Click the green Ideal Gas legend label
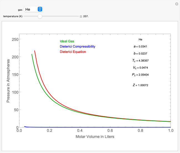Viewport: 180px width, 153px height. [67, 41]
